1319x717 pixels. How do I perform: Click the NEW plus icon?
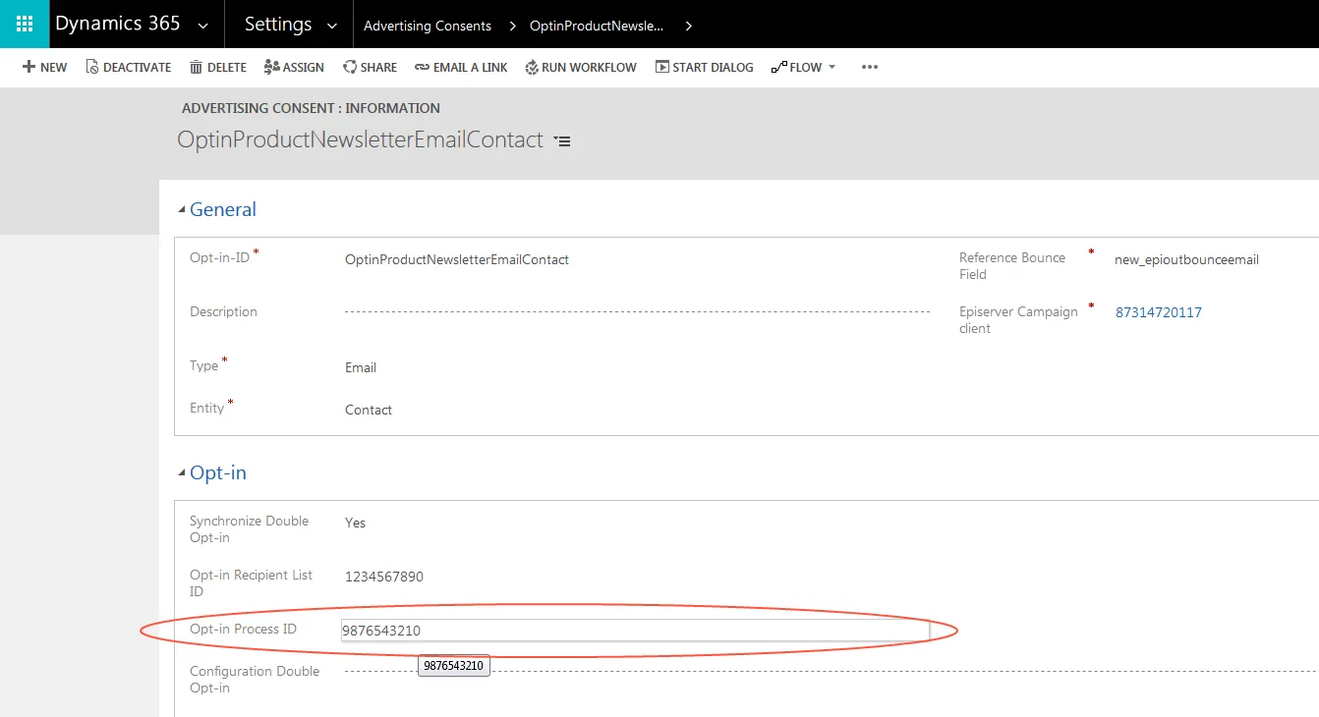tap(29, 67)
